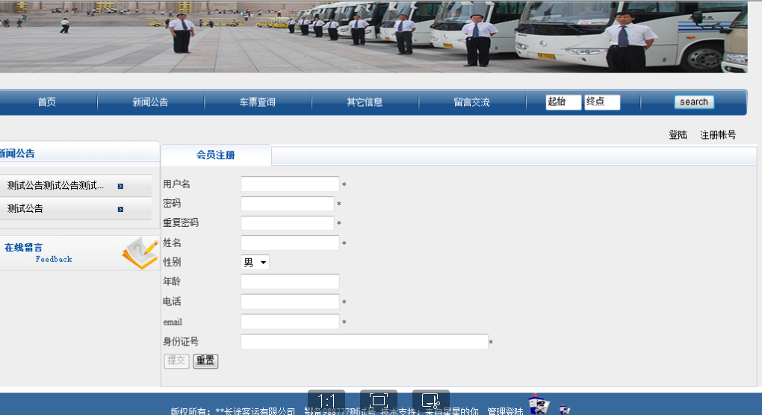
Task: Click the 注册帐号 register account link
Action: pos(717,135)
